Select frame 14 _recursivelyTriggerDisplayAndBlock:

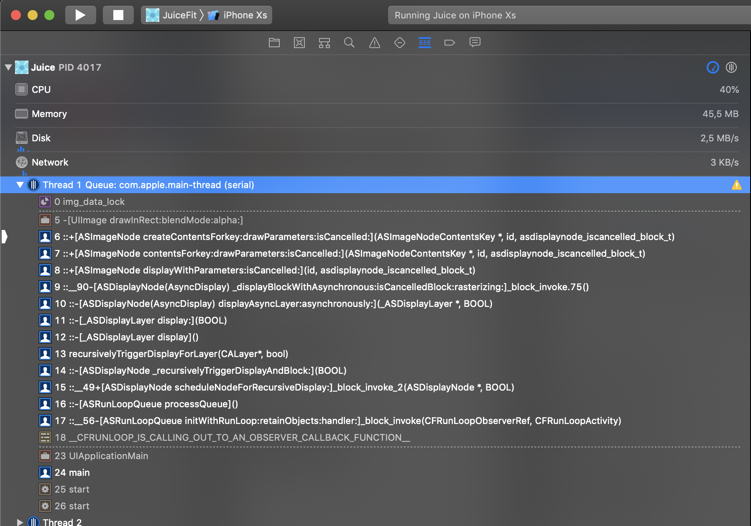click(375, 370)
